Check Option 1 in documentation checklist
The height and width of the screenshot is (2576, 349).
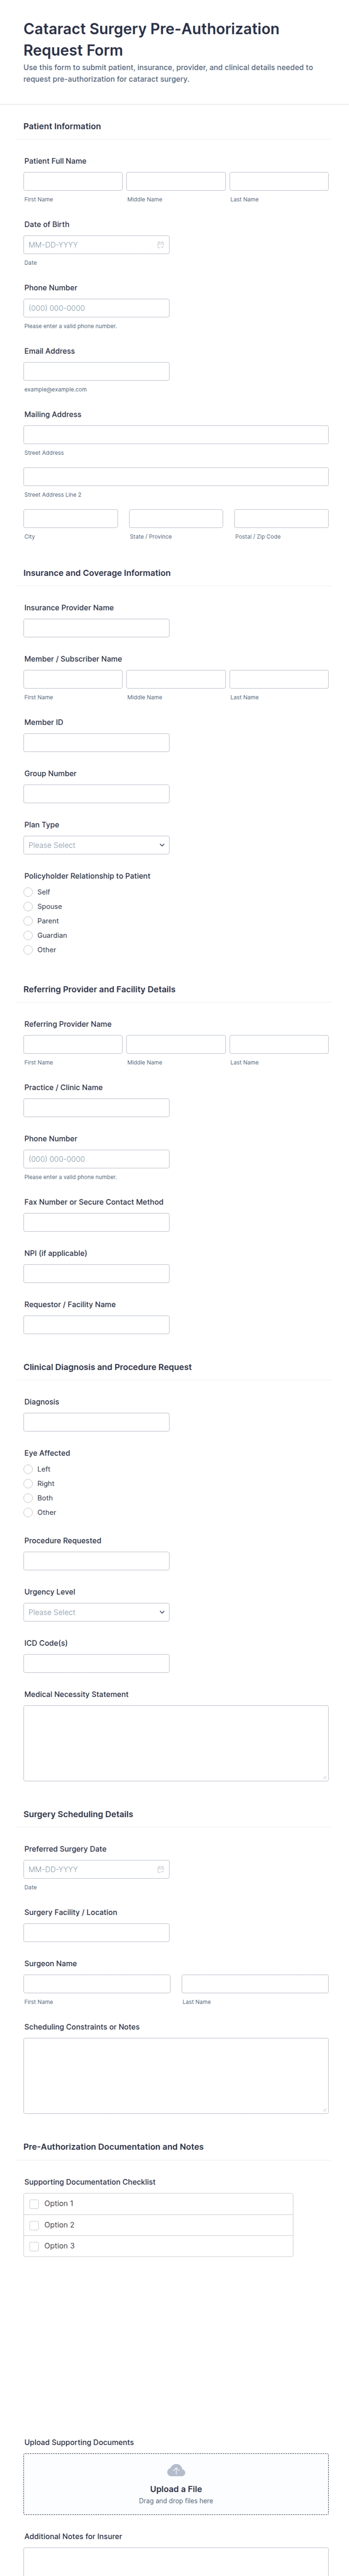pos(34,2203)
